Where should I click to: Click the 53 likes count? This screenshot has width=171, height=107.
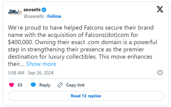(20, 85)
